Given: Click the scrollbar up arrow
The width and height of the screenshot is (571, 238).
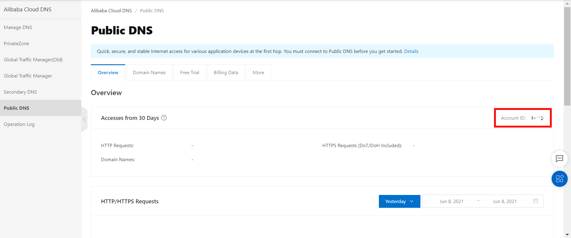Looking at the screenshot, I should [x=567, y=4].
